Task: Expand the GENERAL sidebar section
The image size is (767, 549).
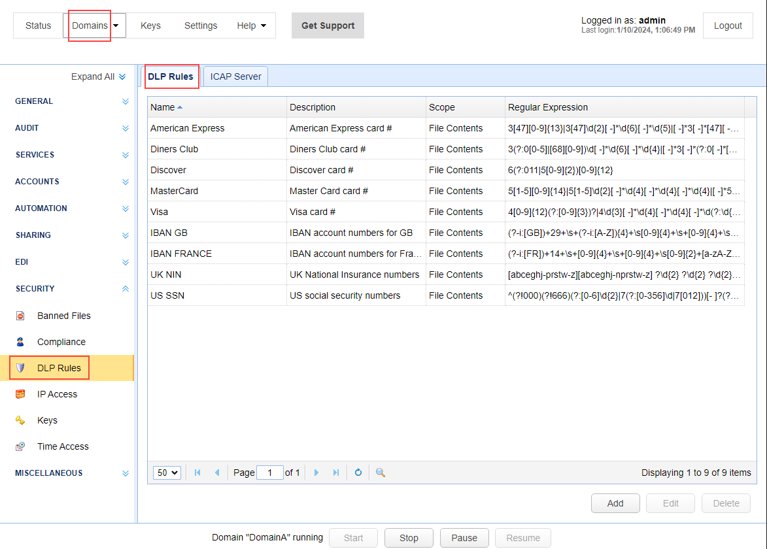Action: click(125, 101)
